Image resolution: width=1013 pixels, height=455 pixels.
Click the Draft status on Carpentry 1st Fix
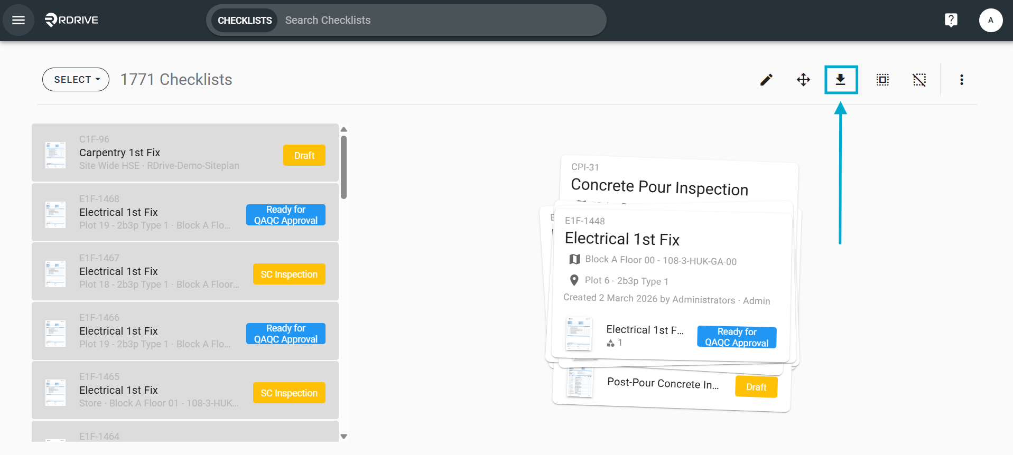point(304,155)
